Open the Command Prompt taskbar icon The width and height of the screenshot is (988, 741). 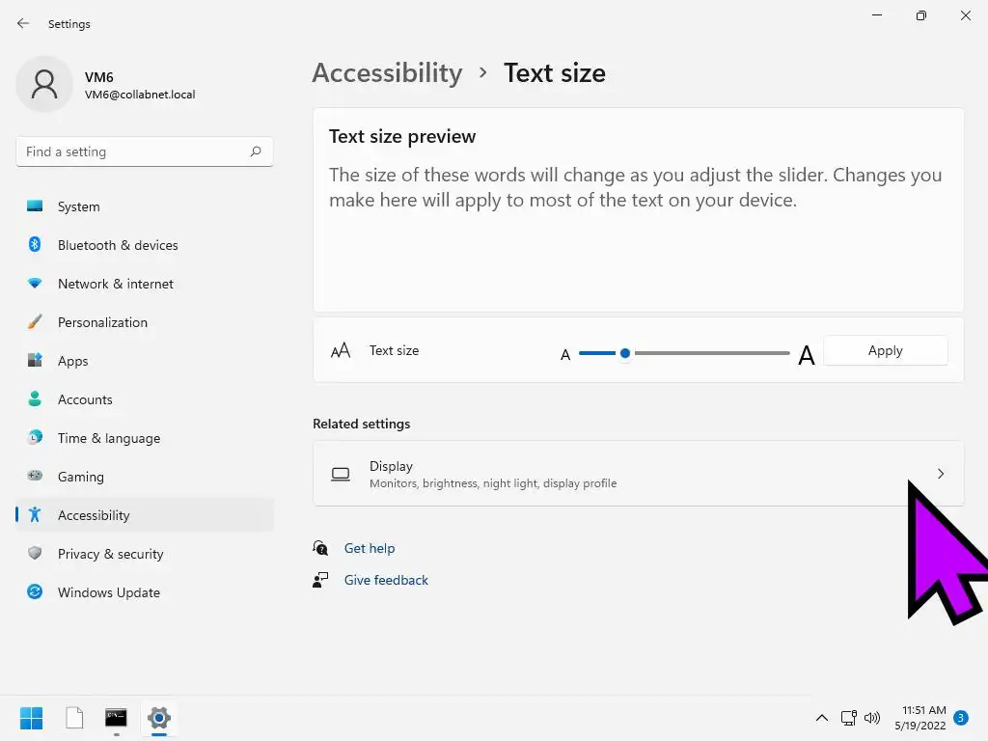click(x=116, y=718)
